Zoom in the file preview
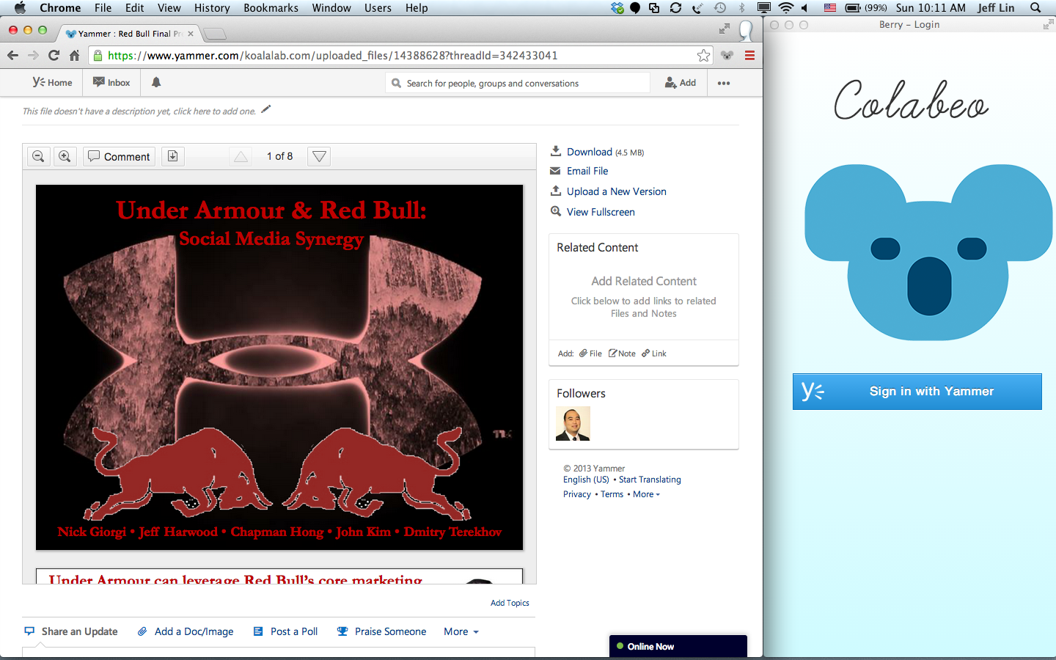The image size is (1056, 660). coord(65,156)
